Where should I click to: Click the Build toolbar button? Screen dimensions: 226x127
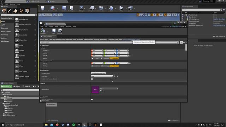coord(111,8)
